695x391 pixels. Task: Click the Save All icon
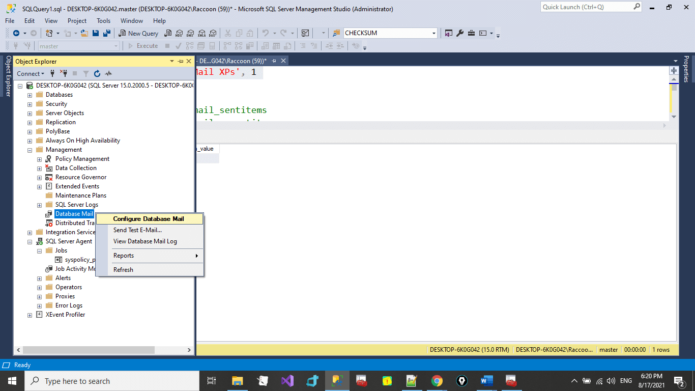point(106,33)
